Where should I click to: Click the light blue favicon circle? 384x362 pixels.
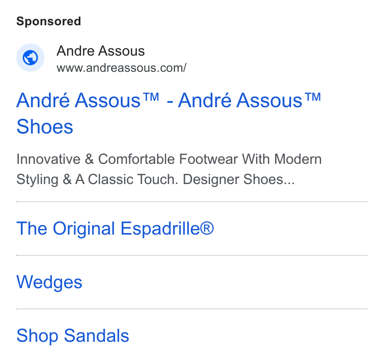point(30,58)
